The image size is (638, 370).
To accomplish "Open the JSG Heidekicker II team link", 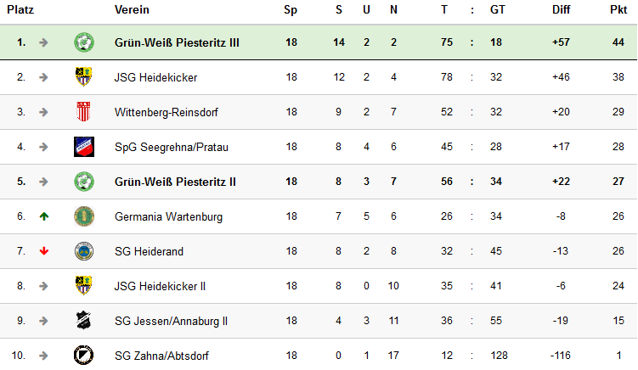I will tap(160, 286).
